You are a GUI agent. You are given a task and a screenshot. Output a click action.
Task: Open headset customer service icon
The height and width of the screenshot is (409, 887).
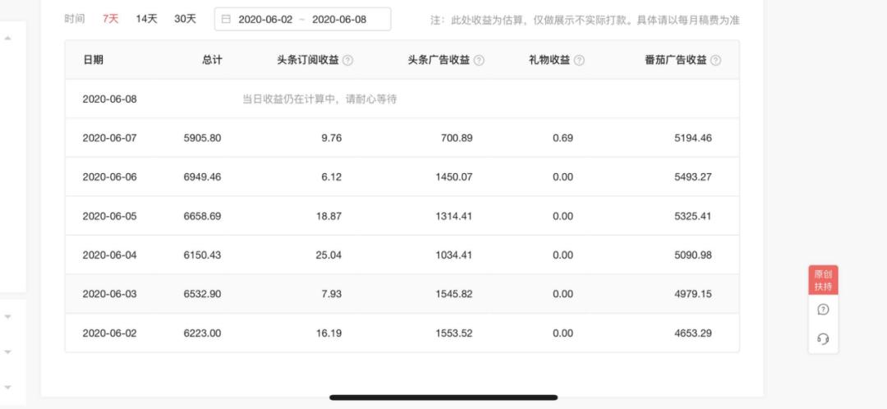pos(823,339)
